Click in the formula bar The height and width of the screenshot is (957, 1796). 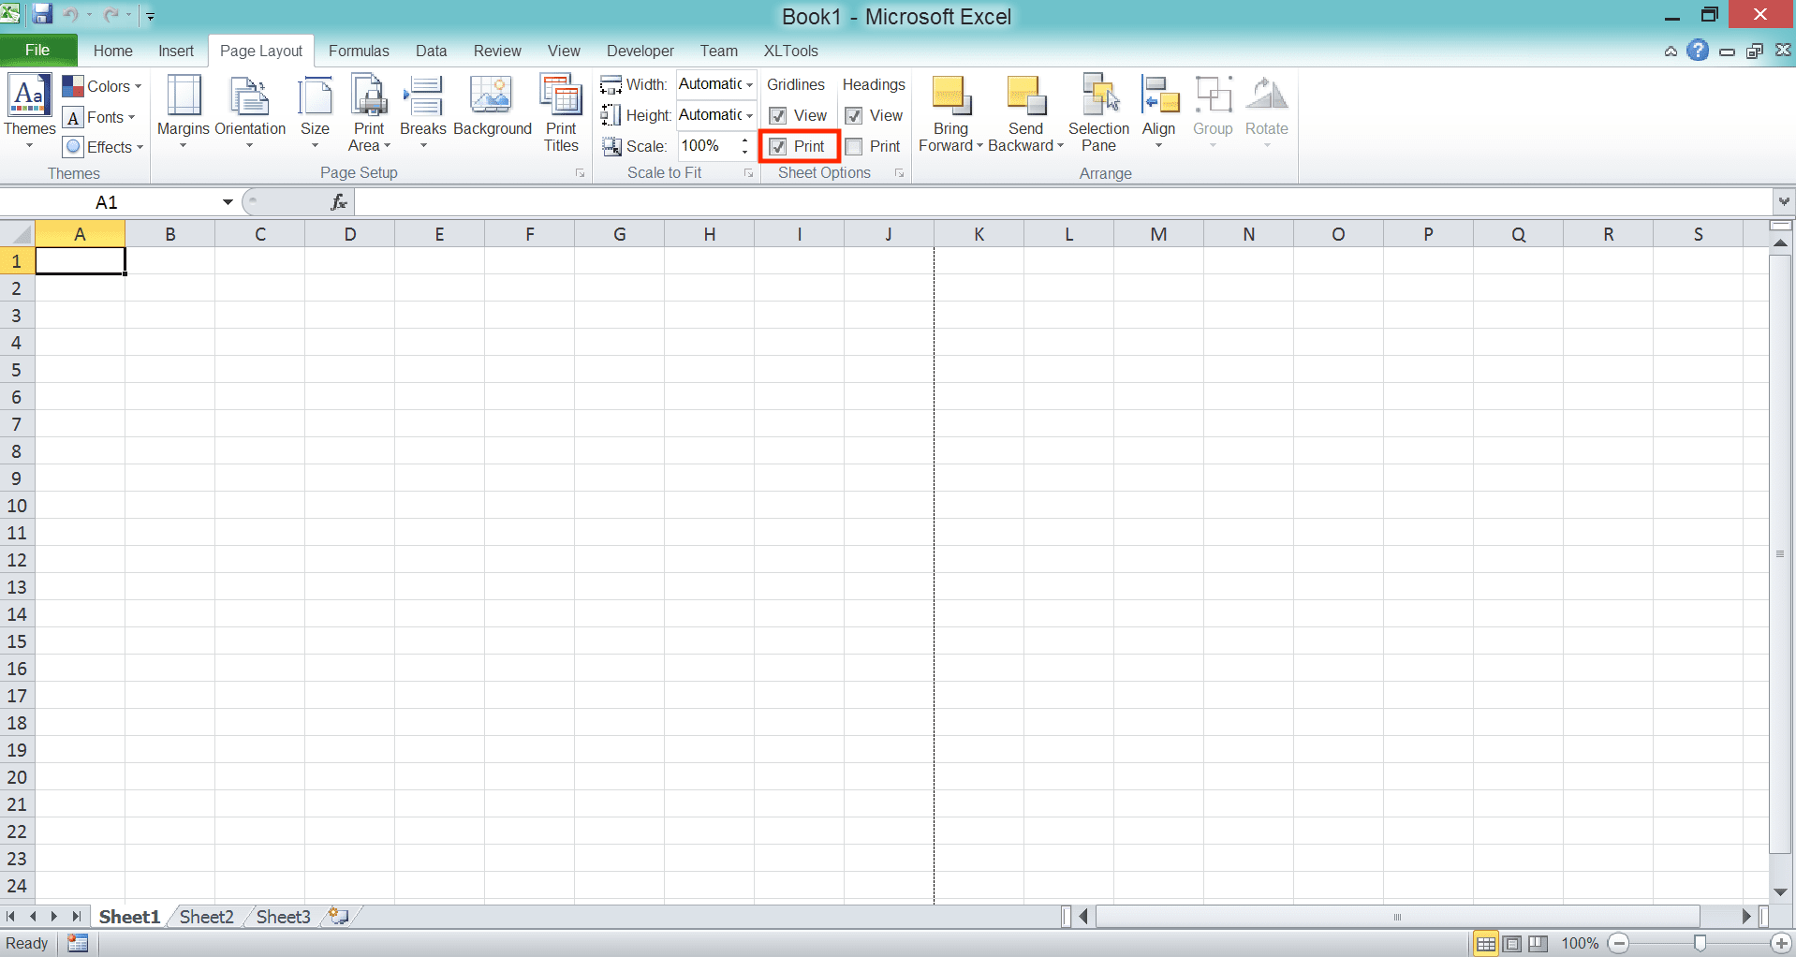point(1064,202)
